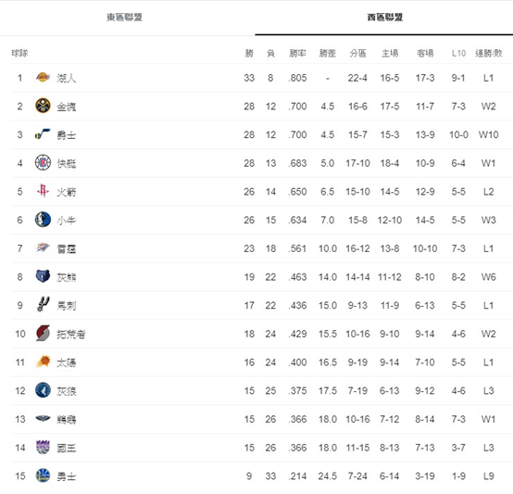Open the 湖人 team link
Image resolution: width=513 pixels, height=494 pixels.
pos(67,78)
